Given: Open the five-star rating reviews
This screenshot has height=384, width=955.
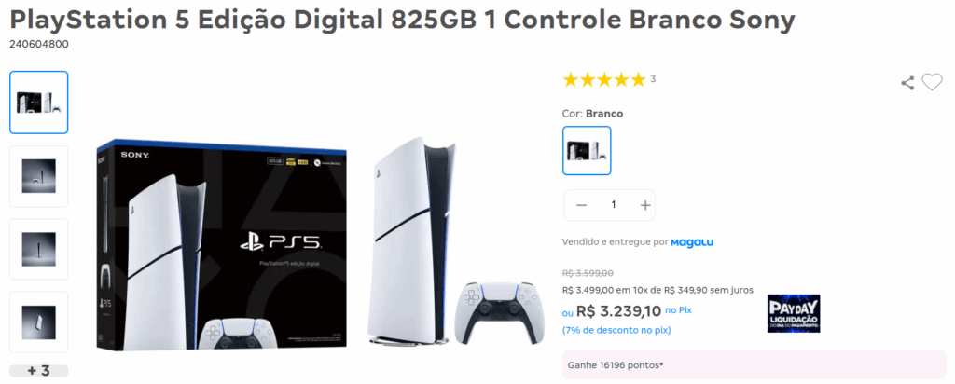Looking at the screenshot, I should [x=604, y=80].
